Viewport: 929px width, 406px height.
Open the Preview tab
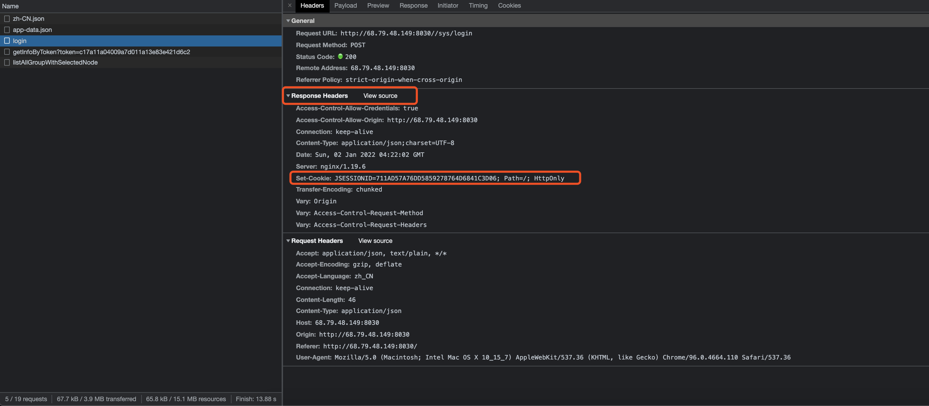click(378, 6)
